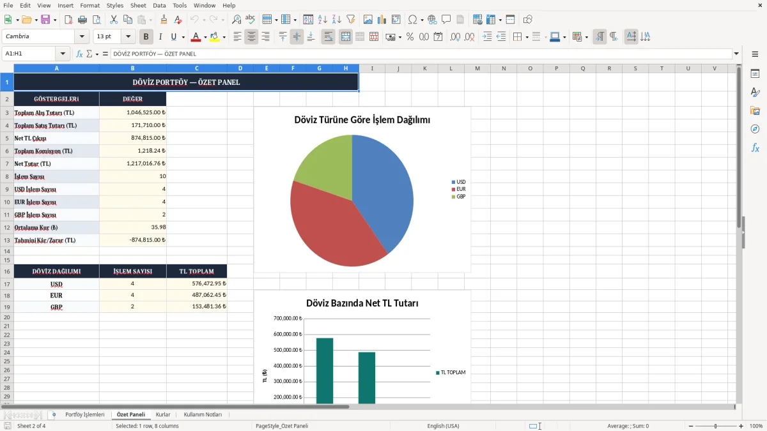
Task: Toggle Underline formatting
Action: coord(173,37)
